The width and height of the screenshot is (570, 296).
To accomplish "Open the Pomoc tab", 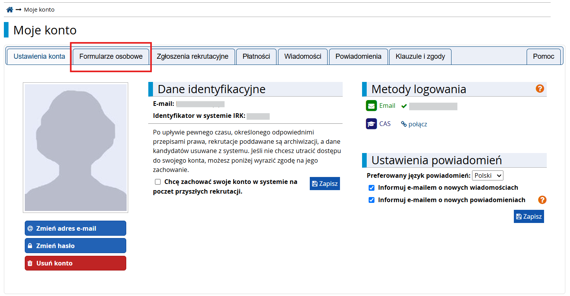I will point(544,56).
